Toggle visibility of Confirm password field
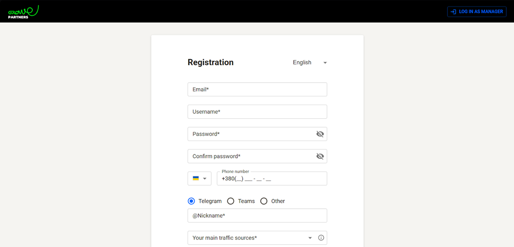The image size is (514, 247). [320, 156]
